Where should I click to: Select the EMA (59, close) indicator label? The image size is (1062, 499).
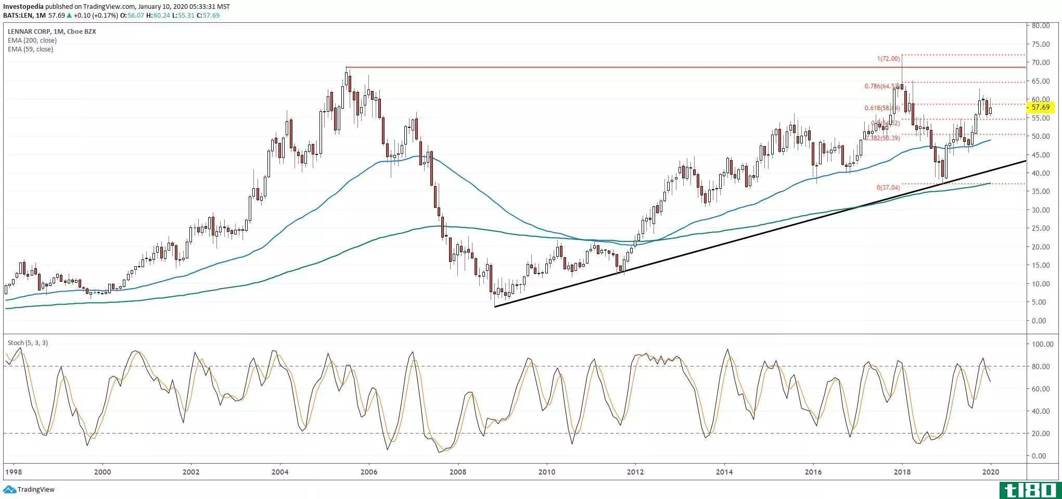[30, 49]
